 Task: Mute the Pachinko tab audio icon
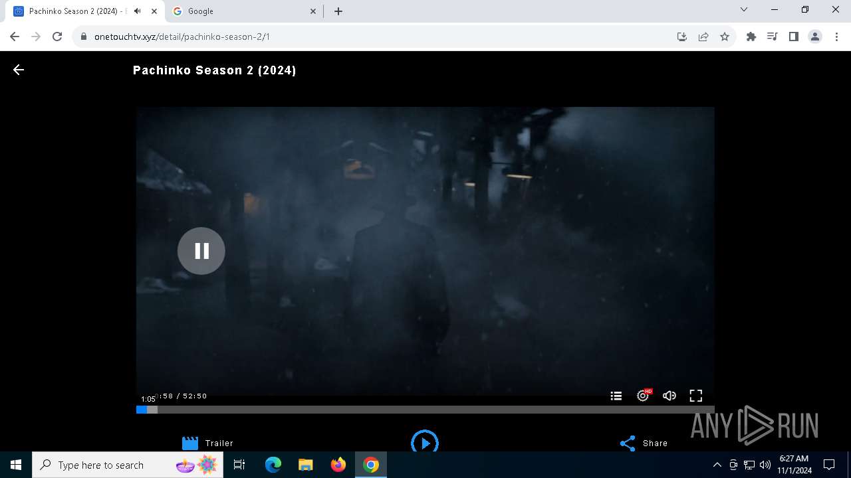tap(138, 11)
